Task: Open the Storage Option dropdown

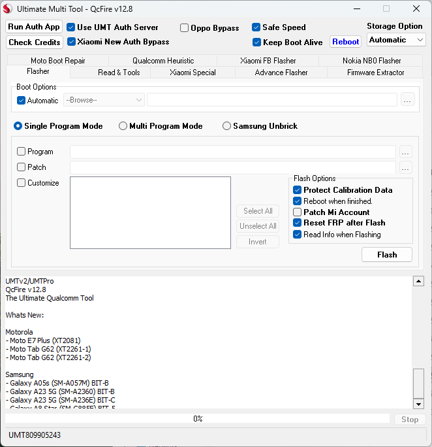Action: click(396, 40)
